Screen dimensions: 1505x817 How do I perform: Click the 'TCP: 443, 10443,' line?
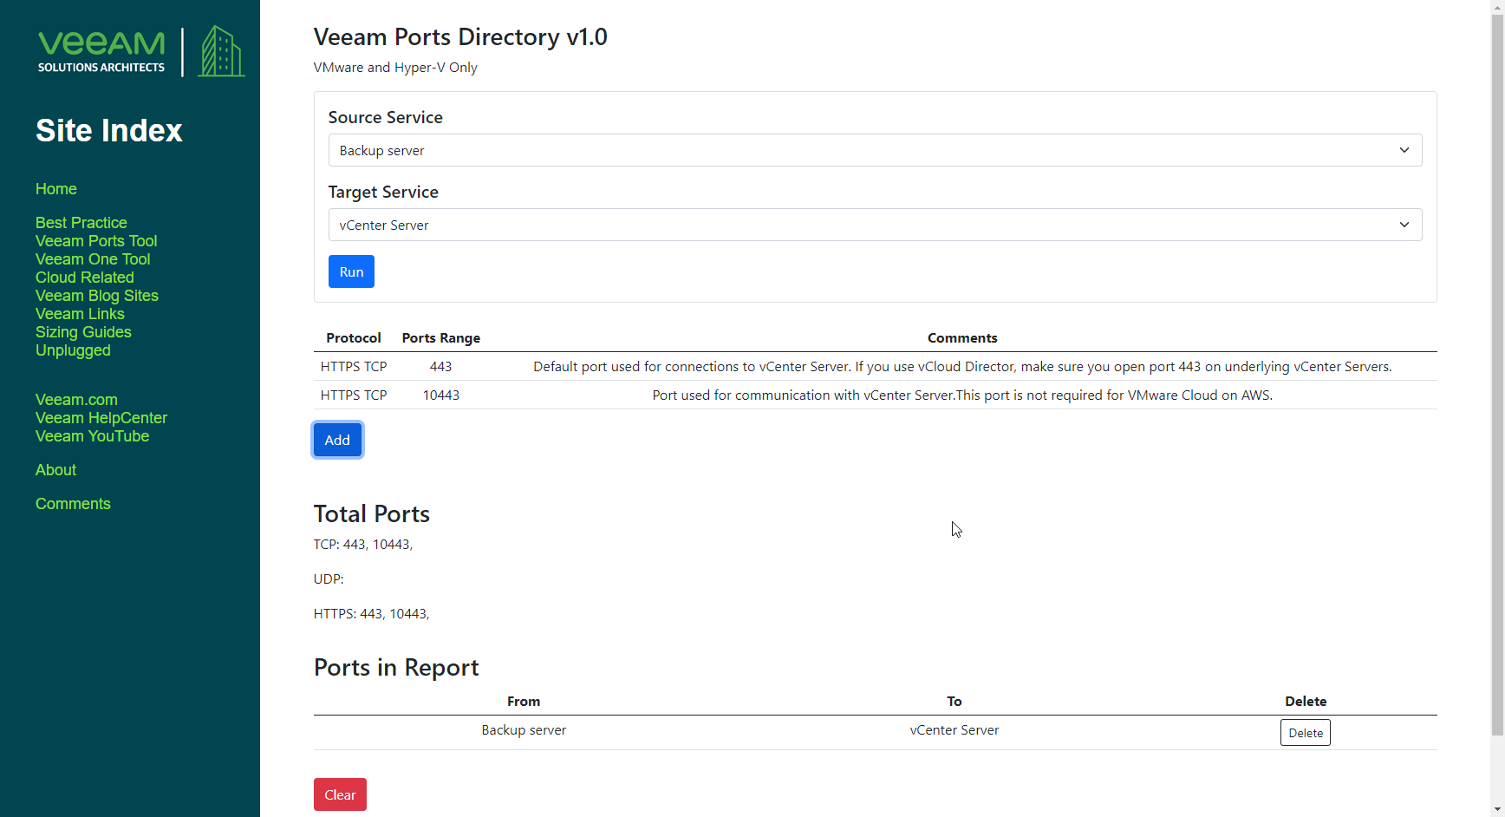coord(363,545)
